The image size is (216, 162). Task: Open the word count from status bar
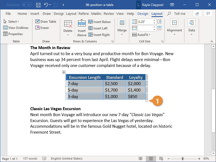pyautogui.click(x=30, y=158)
